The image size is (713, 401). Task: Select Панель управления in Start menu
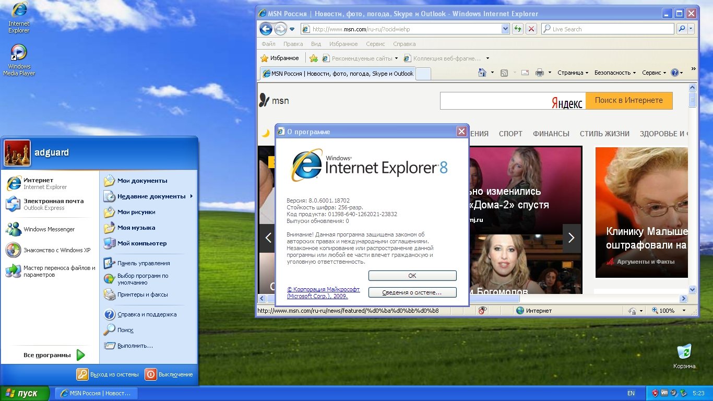tap(144, 263)
